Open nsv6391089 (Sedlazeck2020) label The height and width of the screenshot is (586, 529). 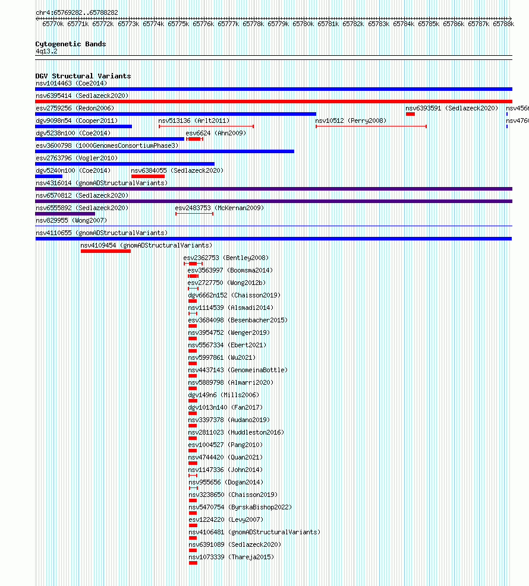click(x=235, y=544)
